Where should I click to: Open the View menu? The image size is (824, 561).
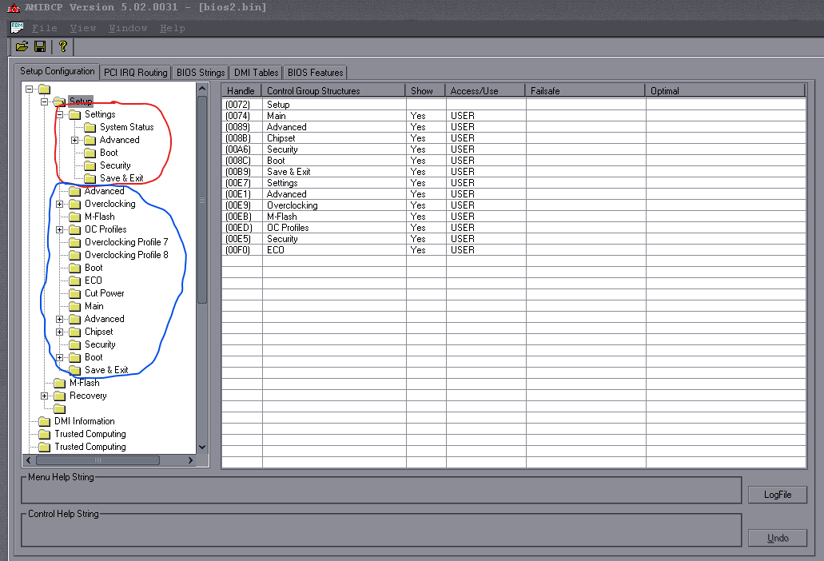pos(83,28)
